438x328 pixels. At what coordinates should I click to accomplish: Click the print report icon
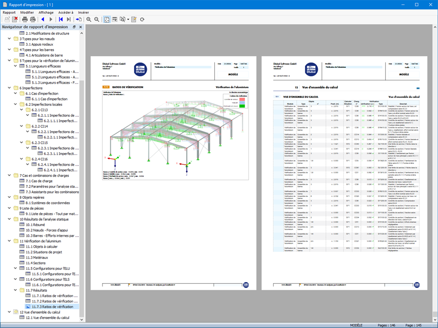pyautogui.click(x=25, y=19)
